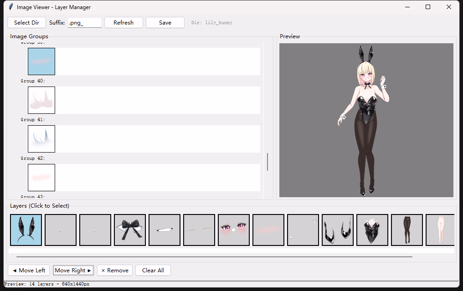The width and height of the screenshot is (463, 291).
Task: Select the pink eyes layer thumbnail
Action: pyautogui.click(x=234, y=230)
